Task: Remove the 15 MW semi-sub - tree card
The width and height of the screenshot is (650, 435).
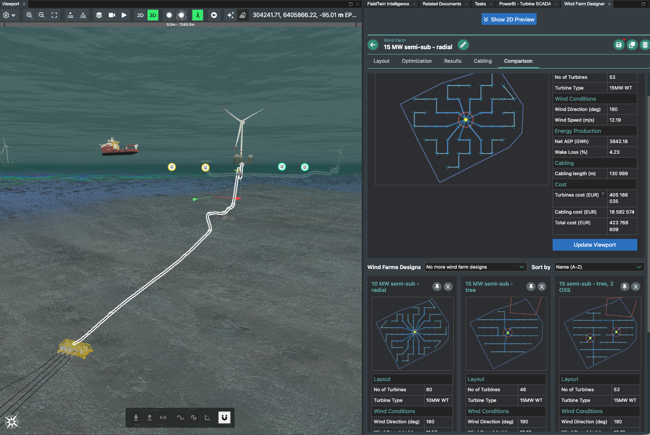Action: point(542,287)
